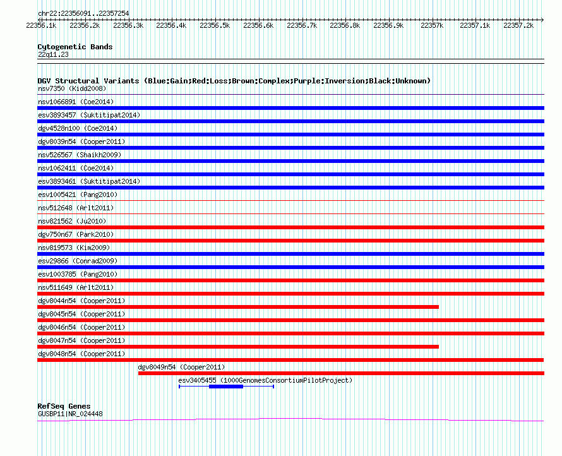This screenshot has height=456, width=562.
Task: Click the esv3405455 1000GenomesConsortiumPilotProject label
Action: (x=265, y=380)
